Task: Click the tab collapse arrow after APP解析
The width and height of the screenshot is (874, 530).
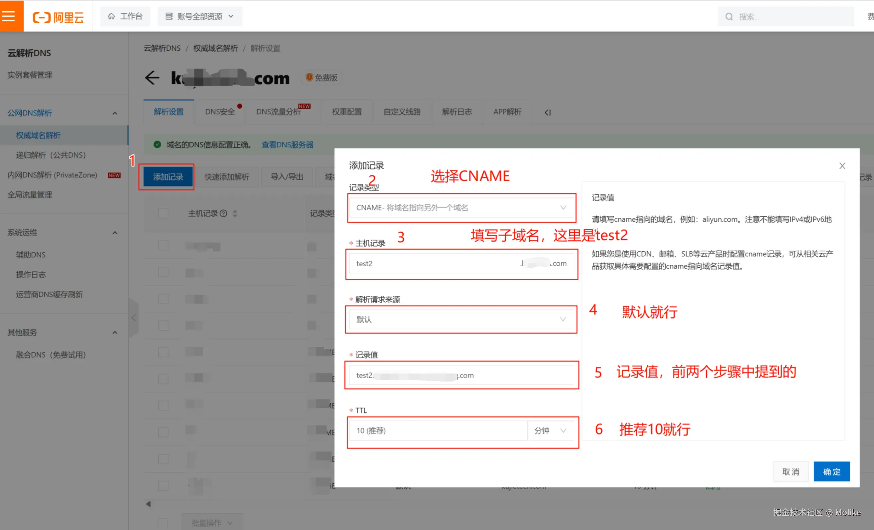Action: [547, 113]
